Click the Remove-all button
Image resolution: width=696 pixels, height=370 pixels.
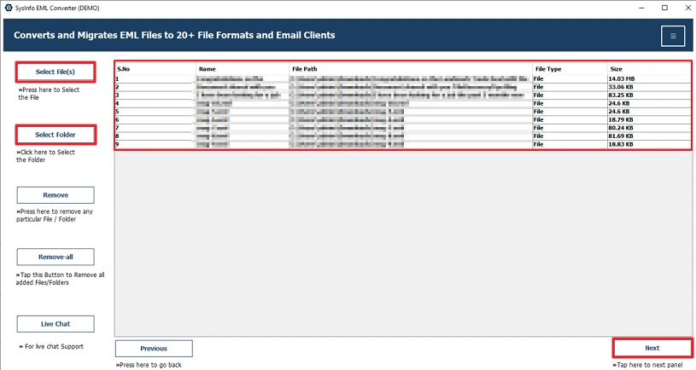[x=56, y=257]
